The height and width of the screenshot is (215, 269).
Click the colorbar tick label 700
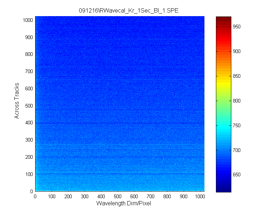click(x=237, y=150)
